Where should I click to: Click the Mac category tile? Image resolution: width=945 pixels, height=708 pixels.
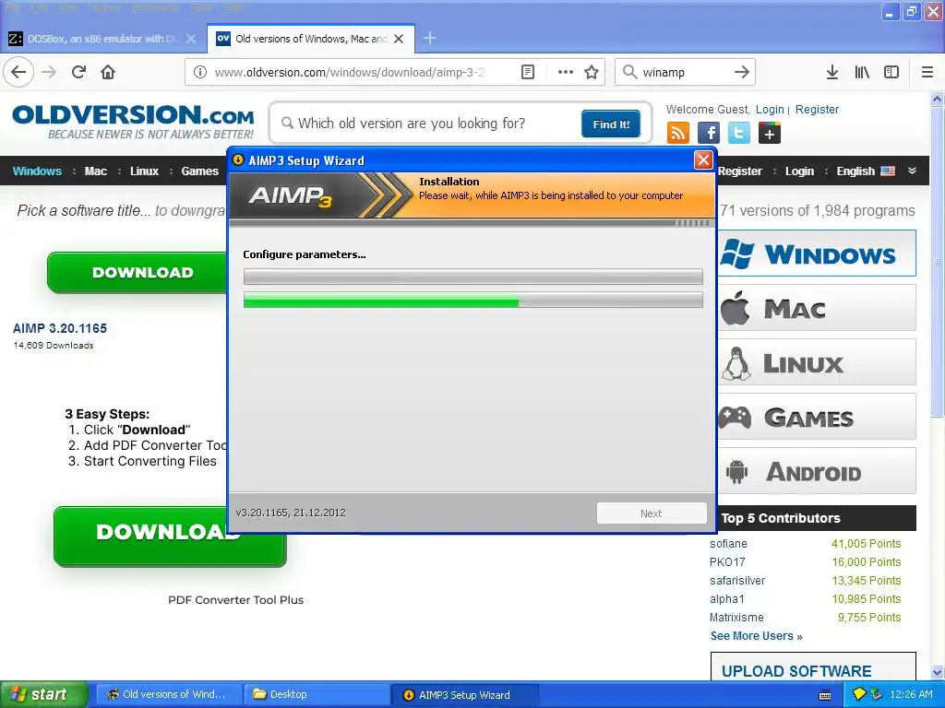(818, 308)
